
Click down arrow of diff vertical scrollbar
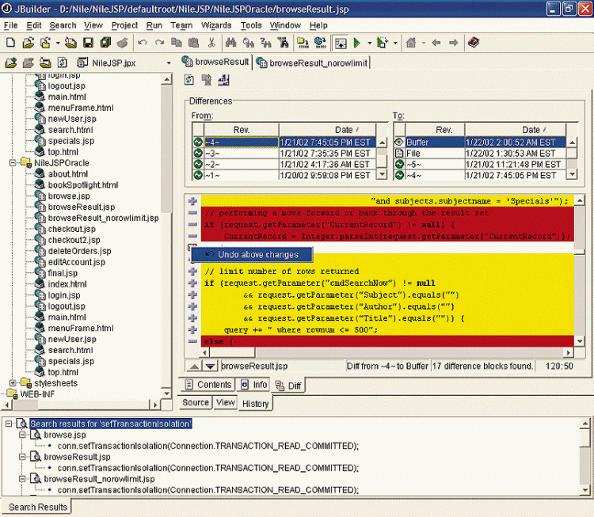click(x=579, y=341)
